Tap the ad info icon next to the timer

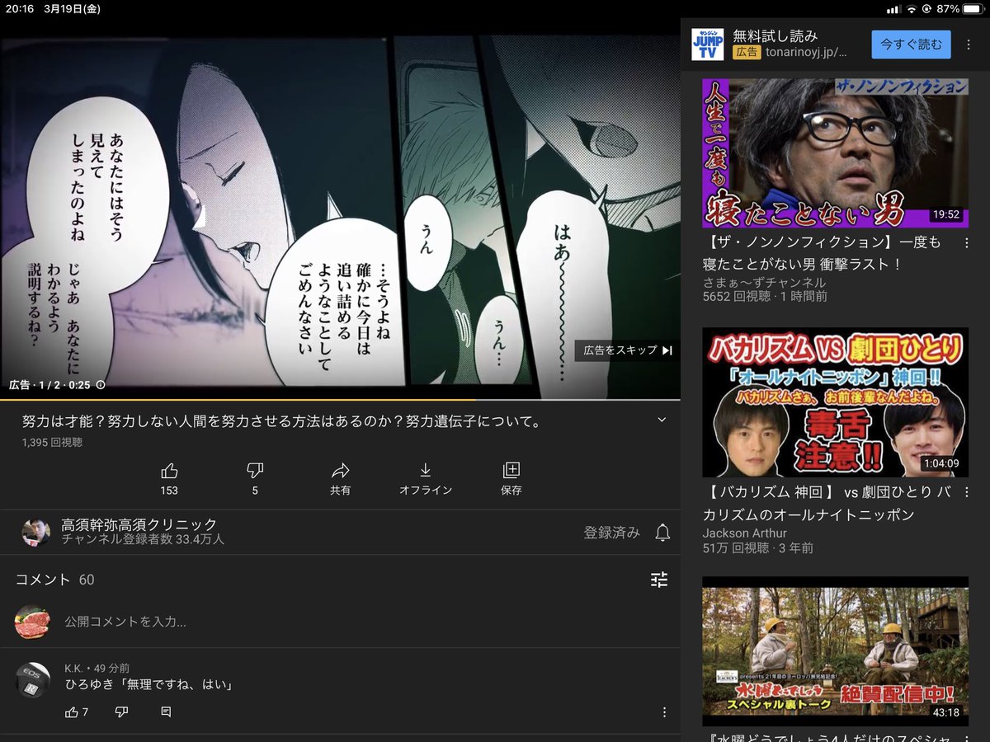tap(101, 382)
